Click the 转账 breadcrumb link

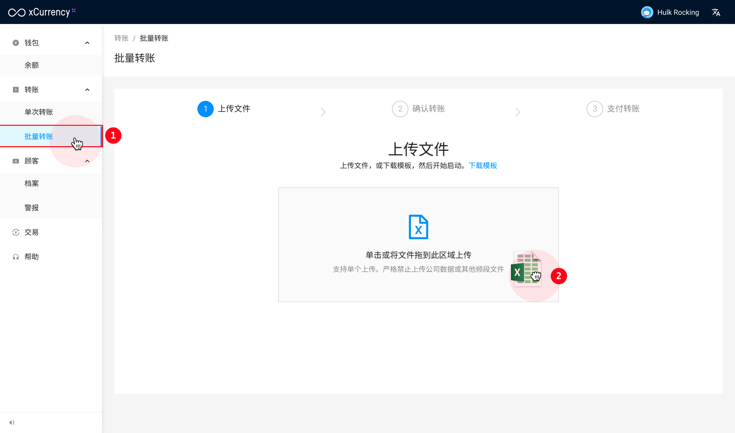(x=121, y=38)
